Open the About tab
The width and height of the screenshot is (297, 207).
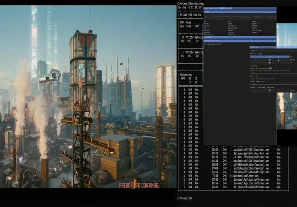[x=231, y=8]
